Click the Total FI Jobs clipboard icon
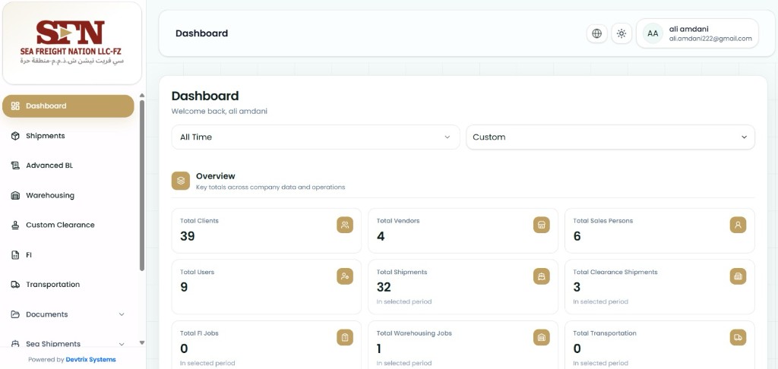Image resolution: width=778 pixels, height=369 pixels. 345,337
